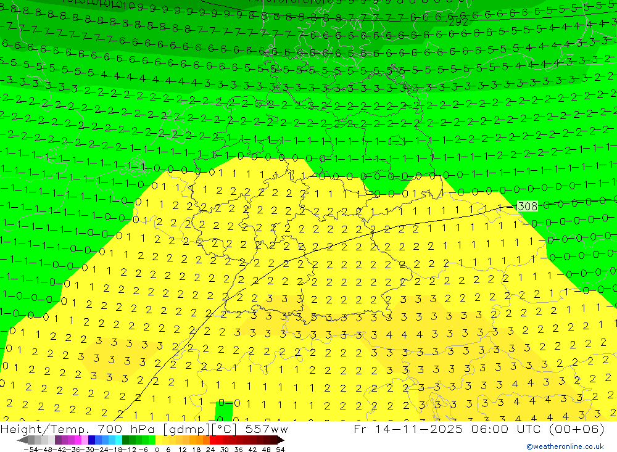Viewport: 617px width, 452px height.
Task: Click the small green rectangle patch at map bottom
Action: tap(224, 411)
